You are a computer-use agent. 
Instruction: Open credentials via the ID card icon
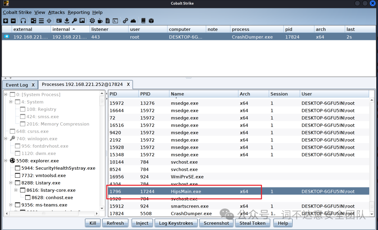59,21
